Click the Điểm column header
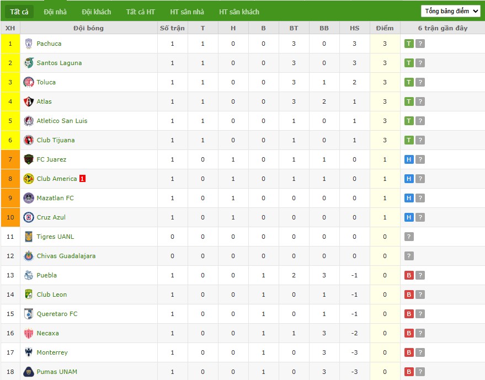 [385, 28]
